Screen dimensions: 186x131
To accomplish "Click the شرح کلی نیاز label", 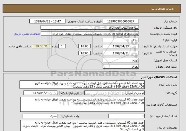I will 168,85.
